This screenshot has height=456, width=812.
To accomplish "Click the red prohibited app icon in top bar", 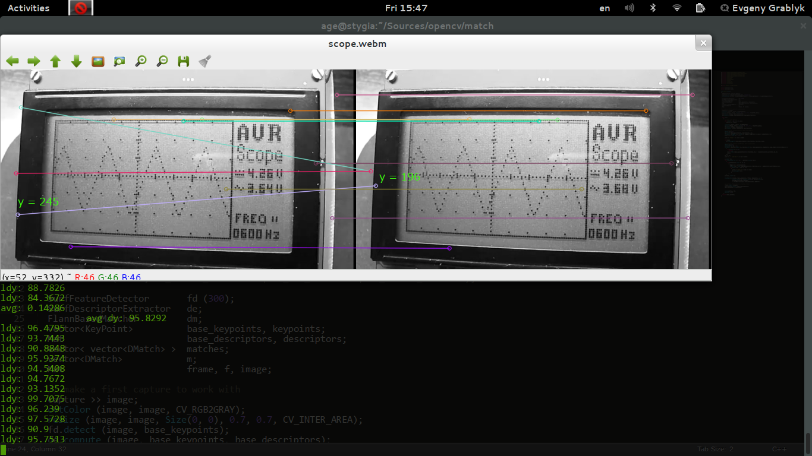I will click(x=81, y=8).
